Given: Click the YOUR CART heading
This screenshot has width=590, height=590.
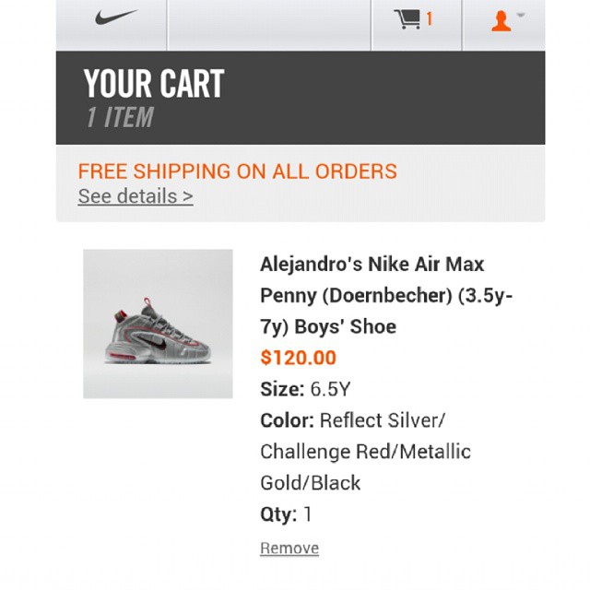Looking at the screenshot, I should coord(154,85).
